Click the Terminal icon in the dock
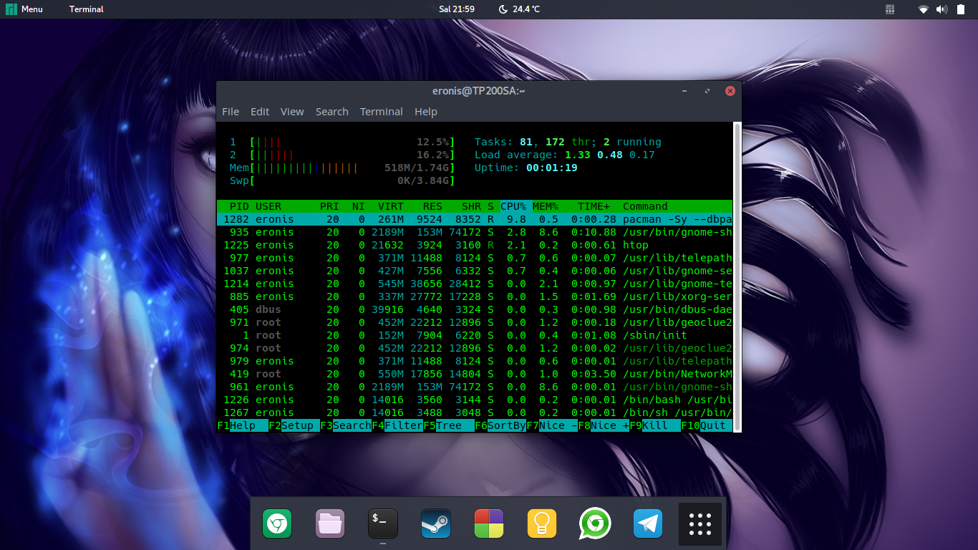 pyautogui.click(x=382, y=524)
